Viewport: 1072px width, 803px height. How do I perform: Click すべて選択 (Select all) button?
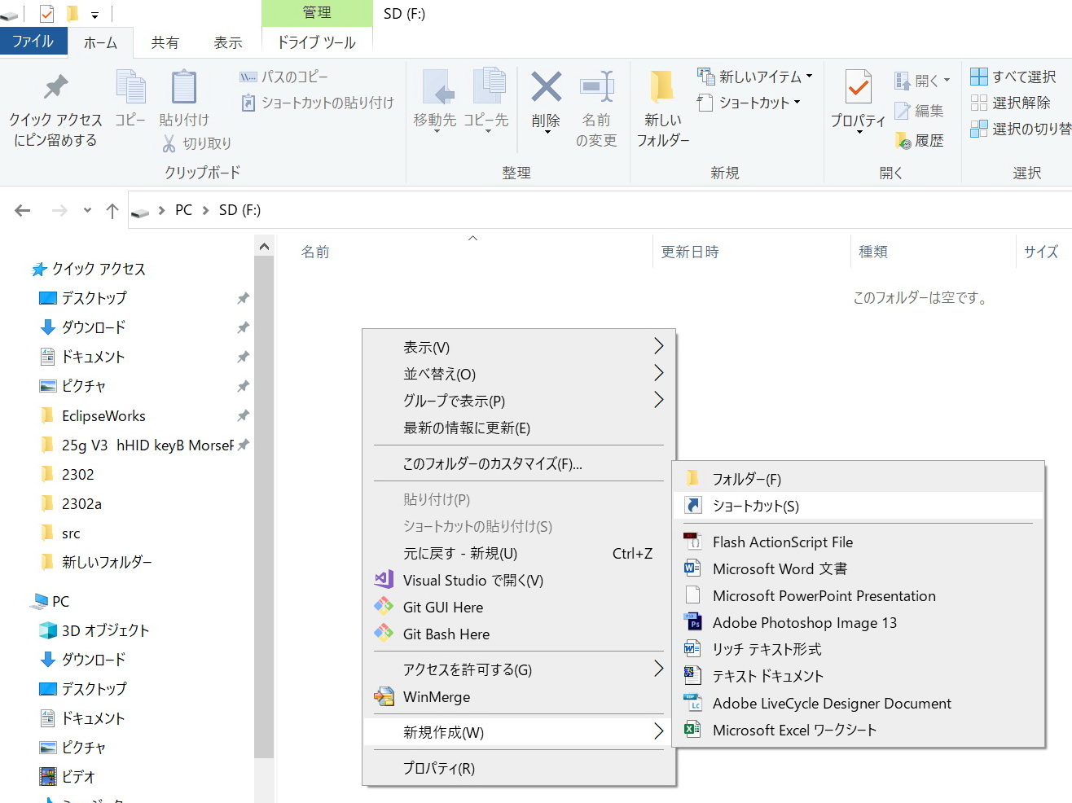(1014, 77)
